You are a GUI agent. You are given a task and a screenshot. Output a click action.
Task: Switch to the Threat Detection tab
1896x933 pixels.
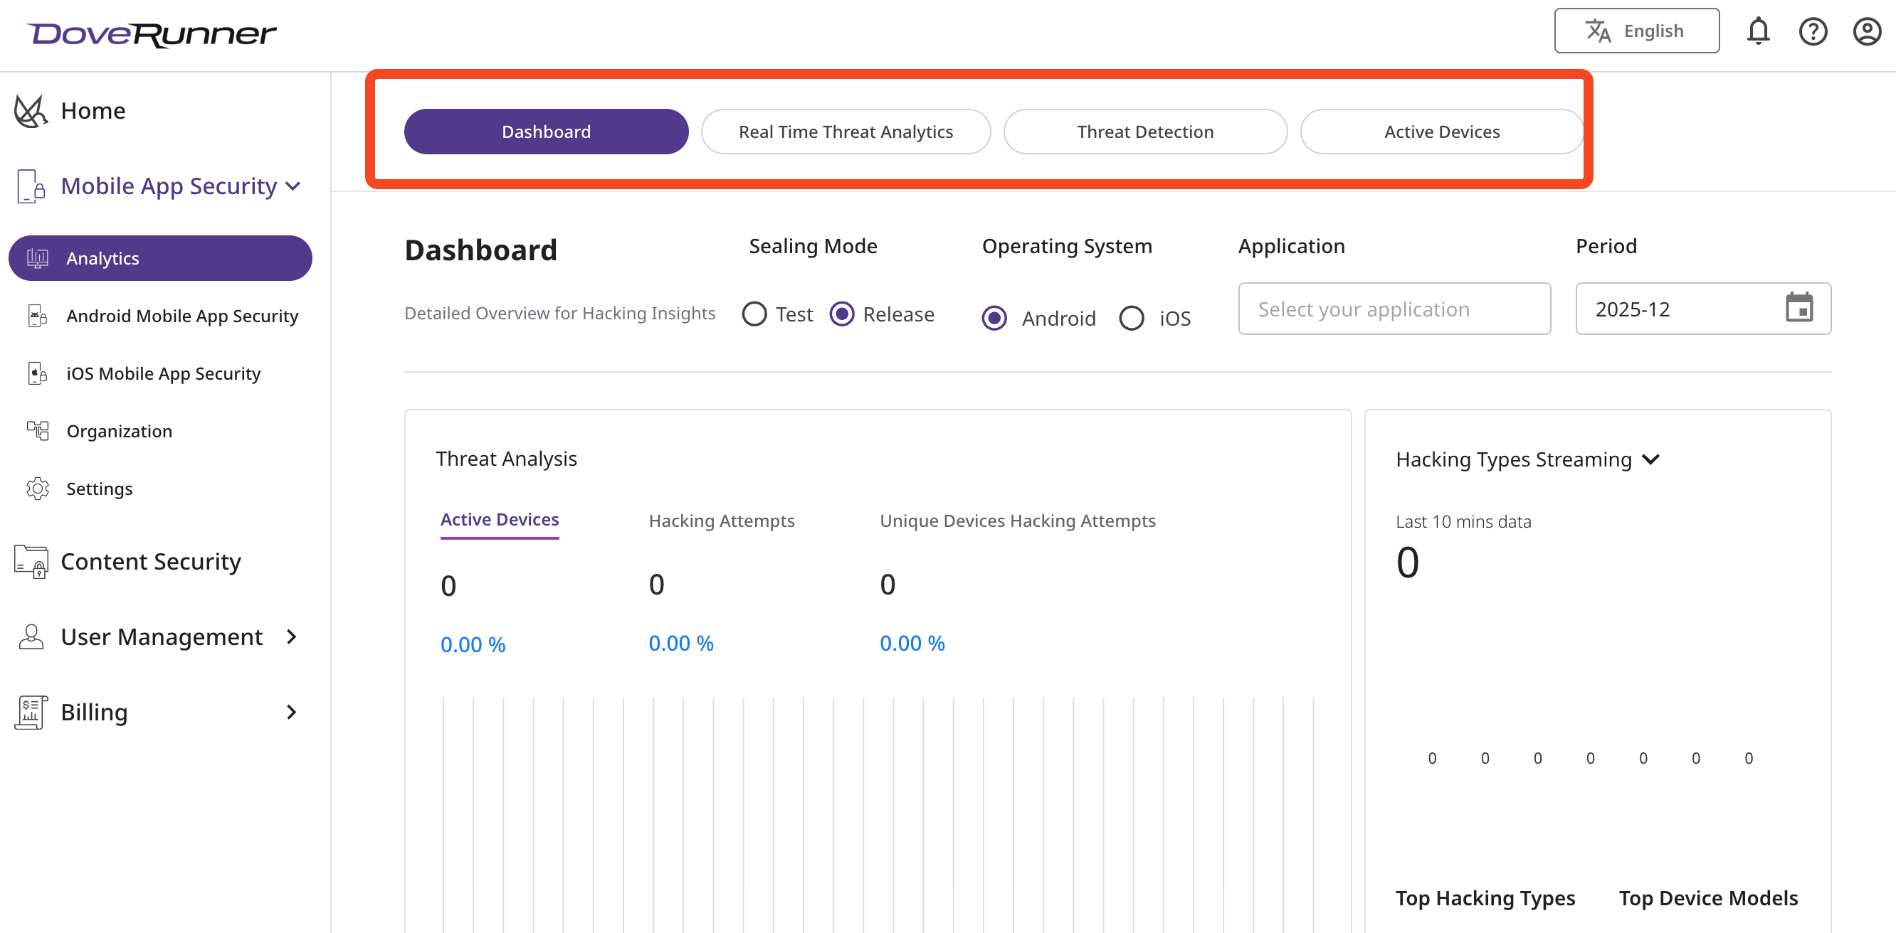point(1144,132)
